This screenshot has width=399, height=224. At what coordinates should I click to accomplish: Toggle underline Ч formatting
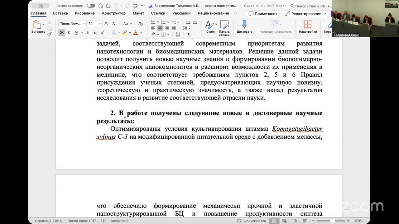point(76,33)
